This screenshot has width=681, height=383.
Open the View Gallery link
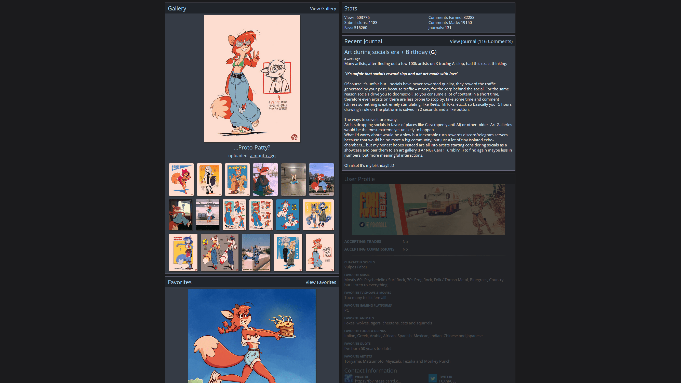coord(323,8)
